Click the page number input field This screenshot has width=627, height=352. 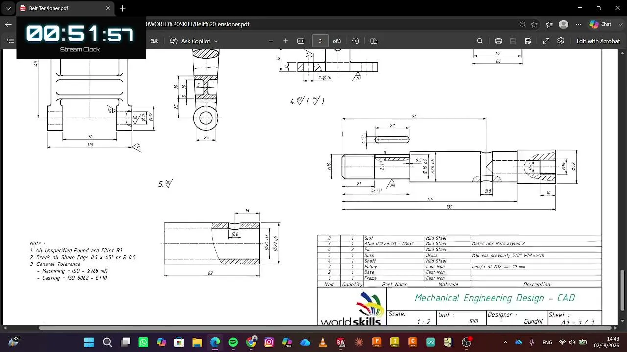click(320, 41)
